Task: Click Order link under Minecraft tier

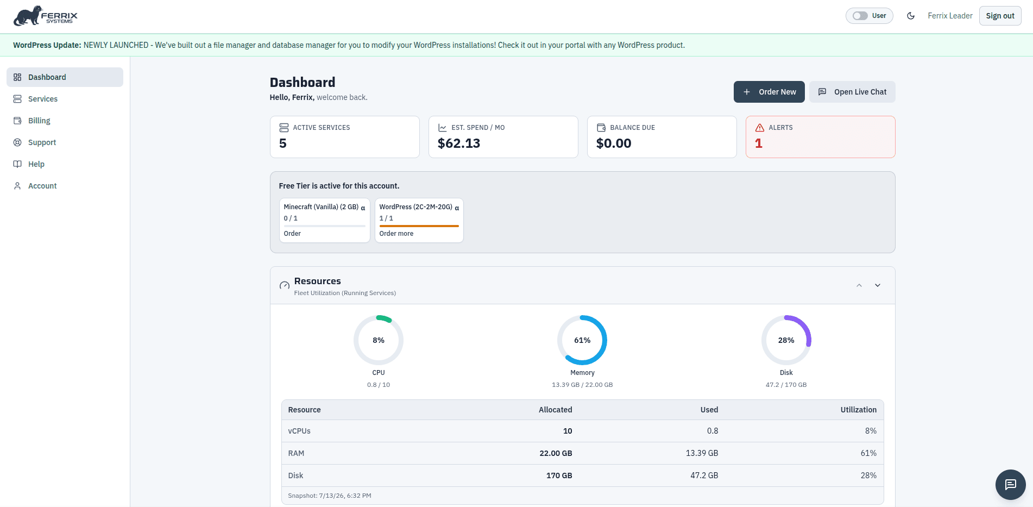Action: click(x=292, y=234)
